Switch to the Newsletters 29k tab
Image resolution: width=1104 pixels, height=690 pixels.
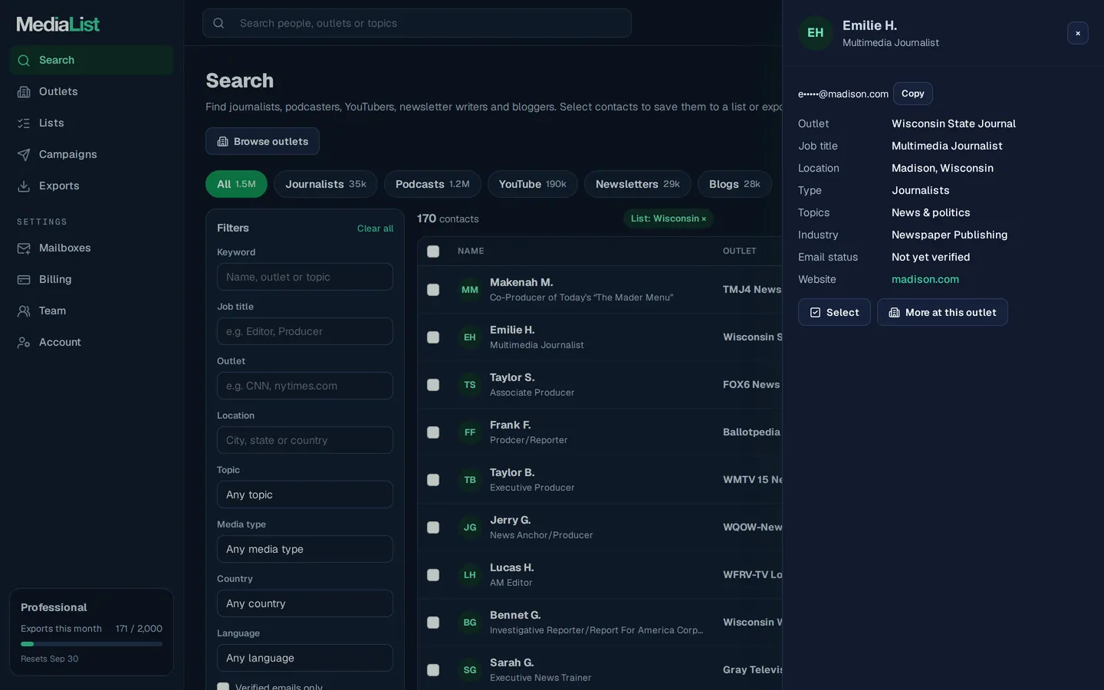pyautogui.click(x=638, y=184)
